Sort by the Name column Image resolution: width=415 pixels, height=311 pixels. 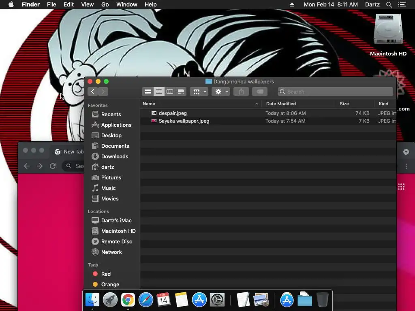(x=201, y=104)
